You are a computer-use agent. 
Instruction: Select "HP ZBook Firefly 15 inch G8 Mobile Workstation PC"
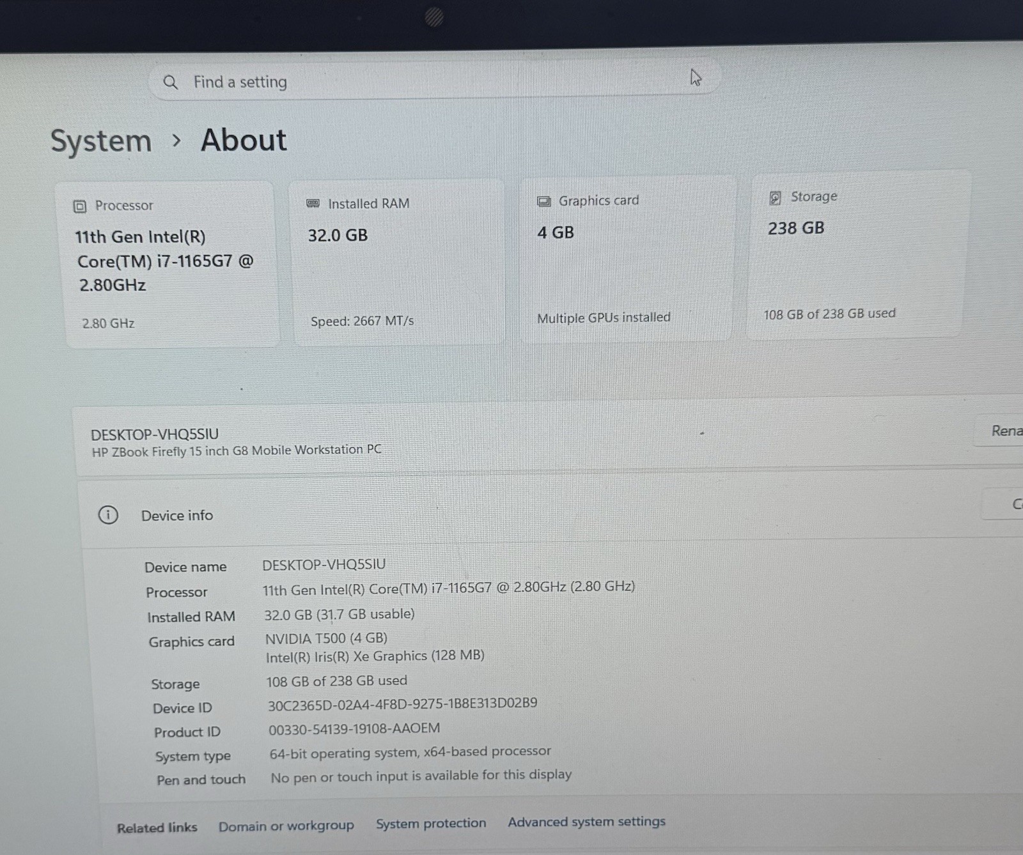coord(237,451)
